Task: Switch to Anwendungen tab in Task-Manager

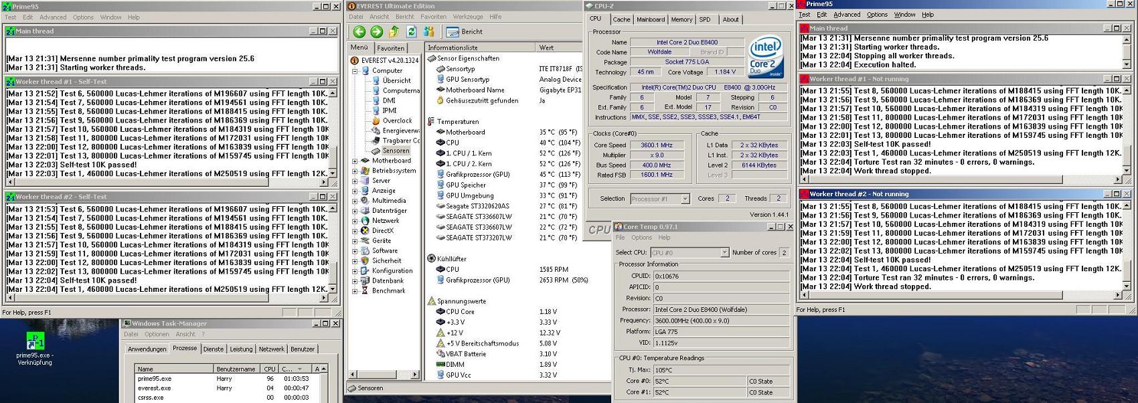Action: click(x=147, y=349)
